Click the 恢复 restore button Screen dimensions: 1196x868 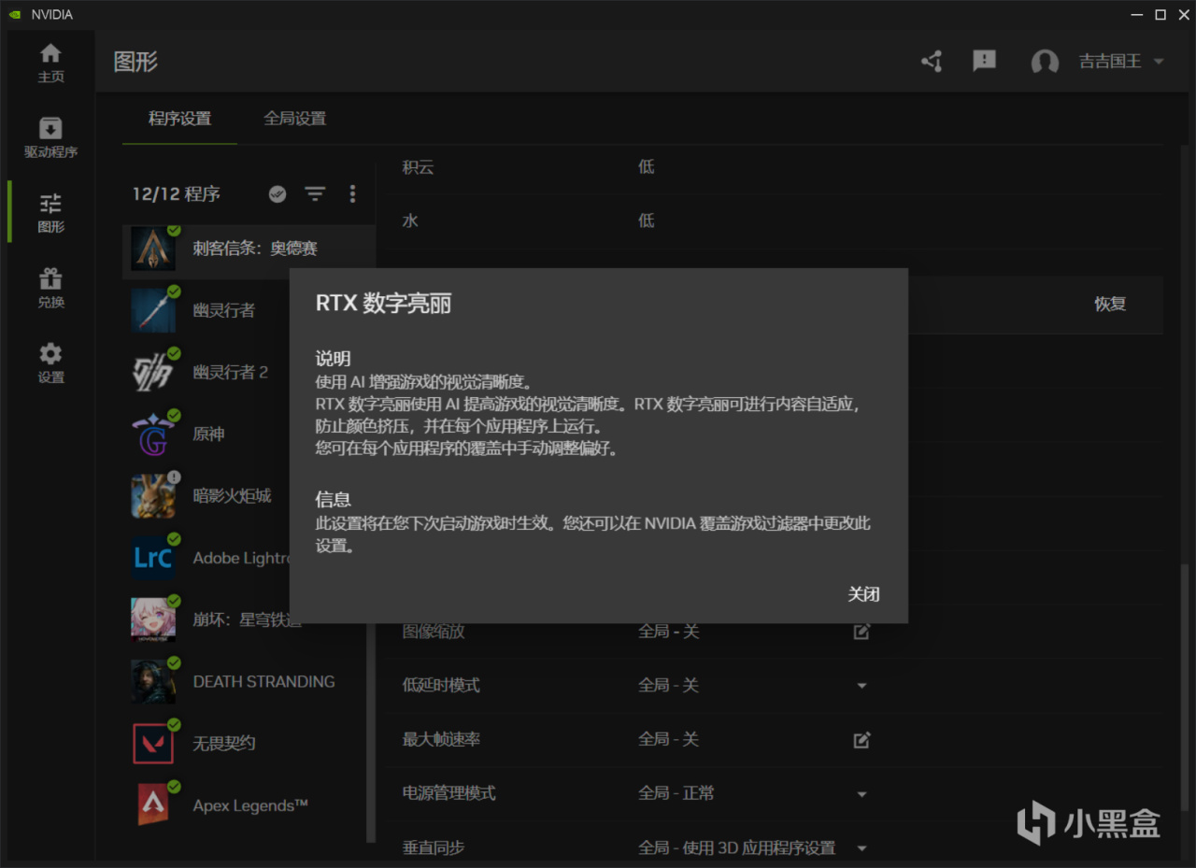tap(1110, 304)
